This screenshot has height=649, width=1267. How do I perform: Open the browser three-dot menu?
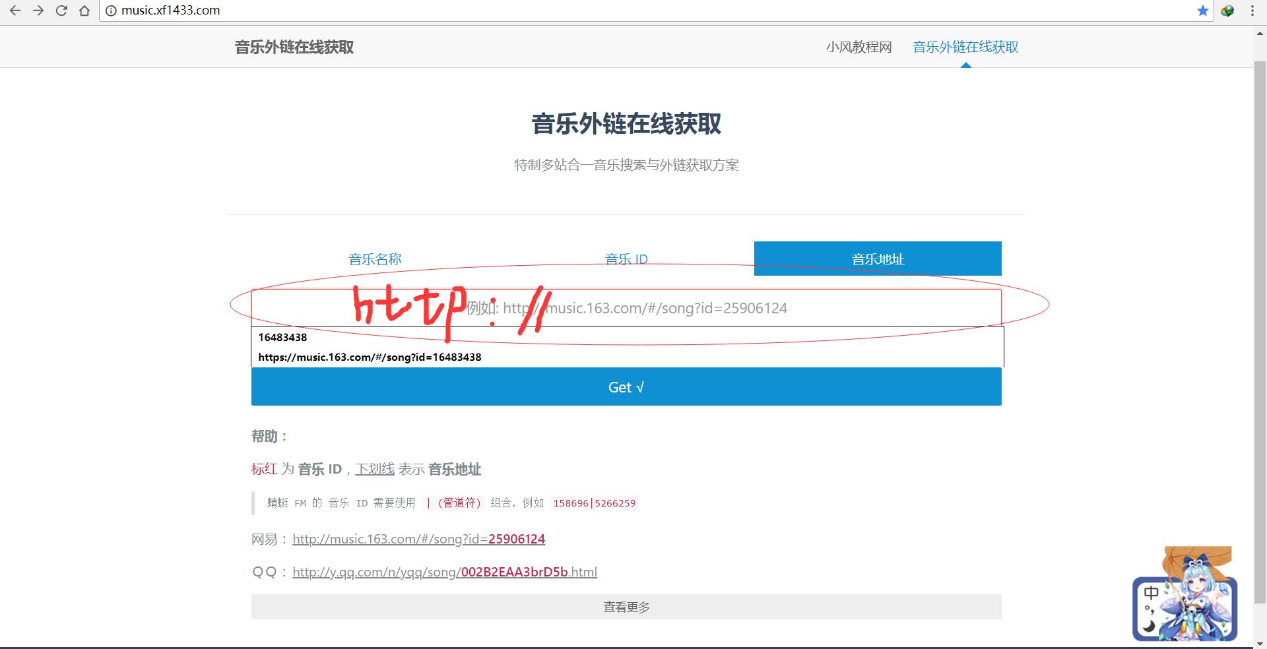click(x=1252, y=11)
